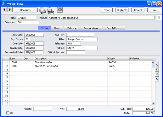Click the telephone icon in toolbar
The image size is (163, 117).
[x=60, y=10]
